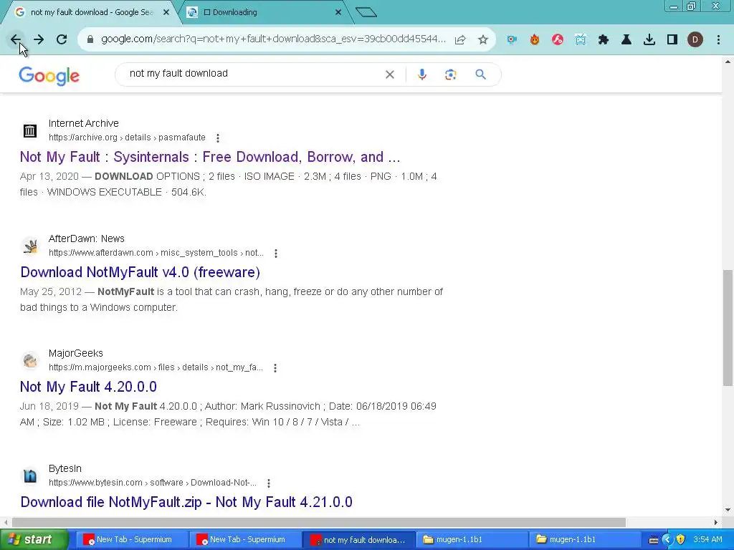734x550 pixels.
Task: Click the BytesIn favicon
Action: (30, 476)
